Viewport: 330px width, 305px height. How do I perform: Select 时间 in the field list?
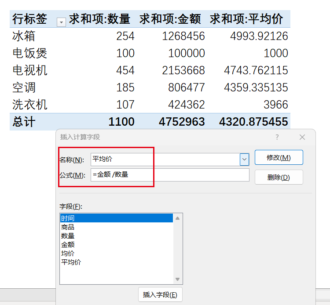[117, 218]
